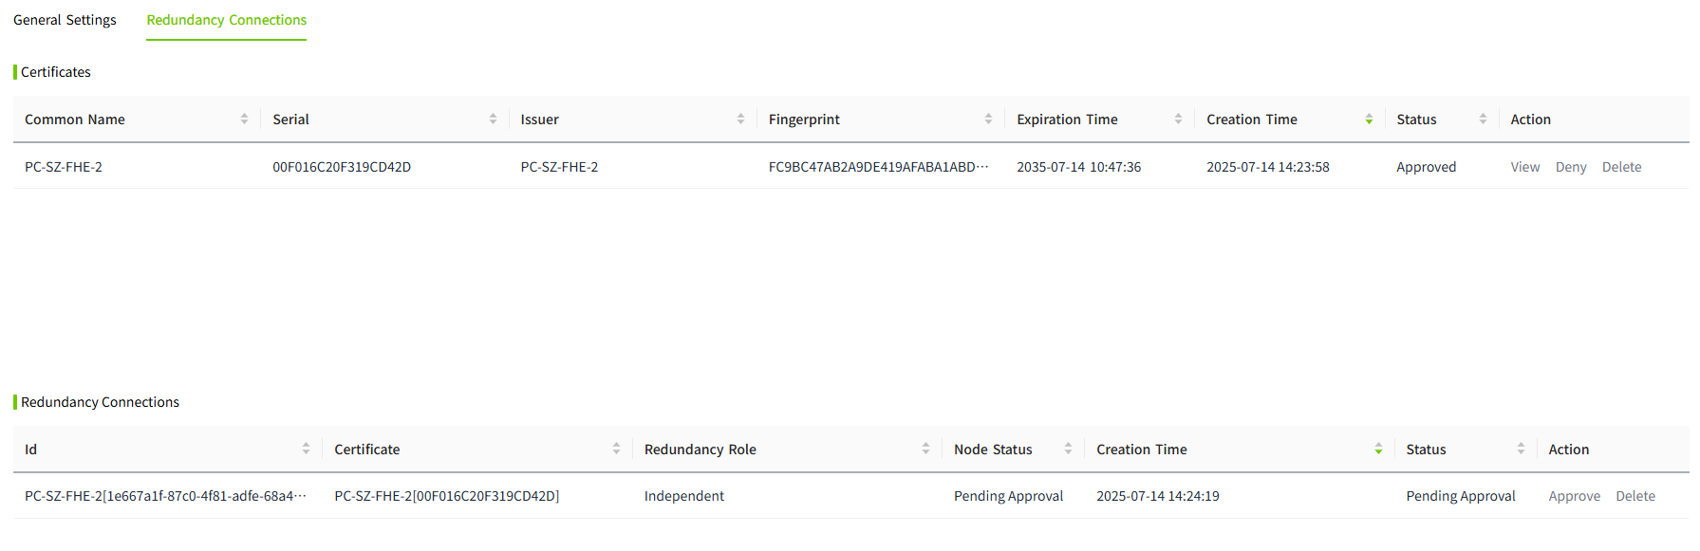The width and height of the screenshot is (1700, 551).
Task: Sort certificates by Status column
Action: click(1483, 119)
